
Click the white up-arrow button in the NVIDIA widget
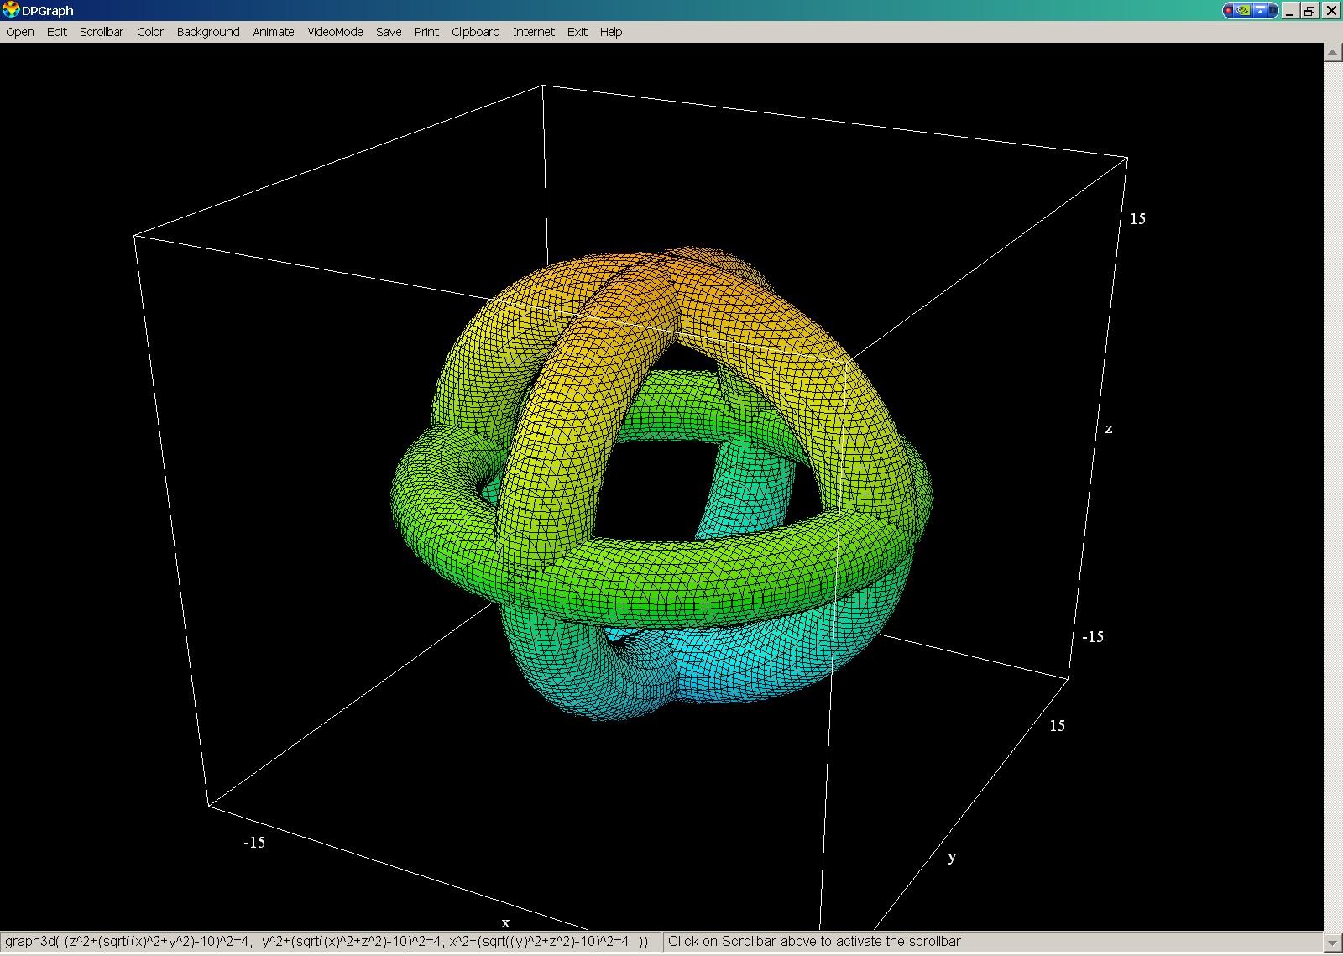coord(1260,11)
